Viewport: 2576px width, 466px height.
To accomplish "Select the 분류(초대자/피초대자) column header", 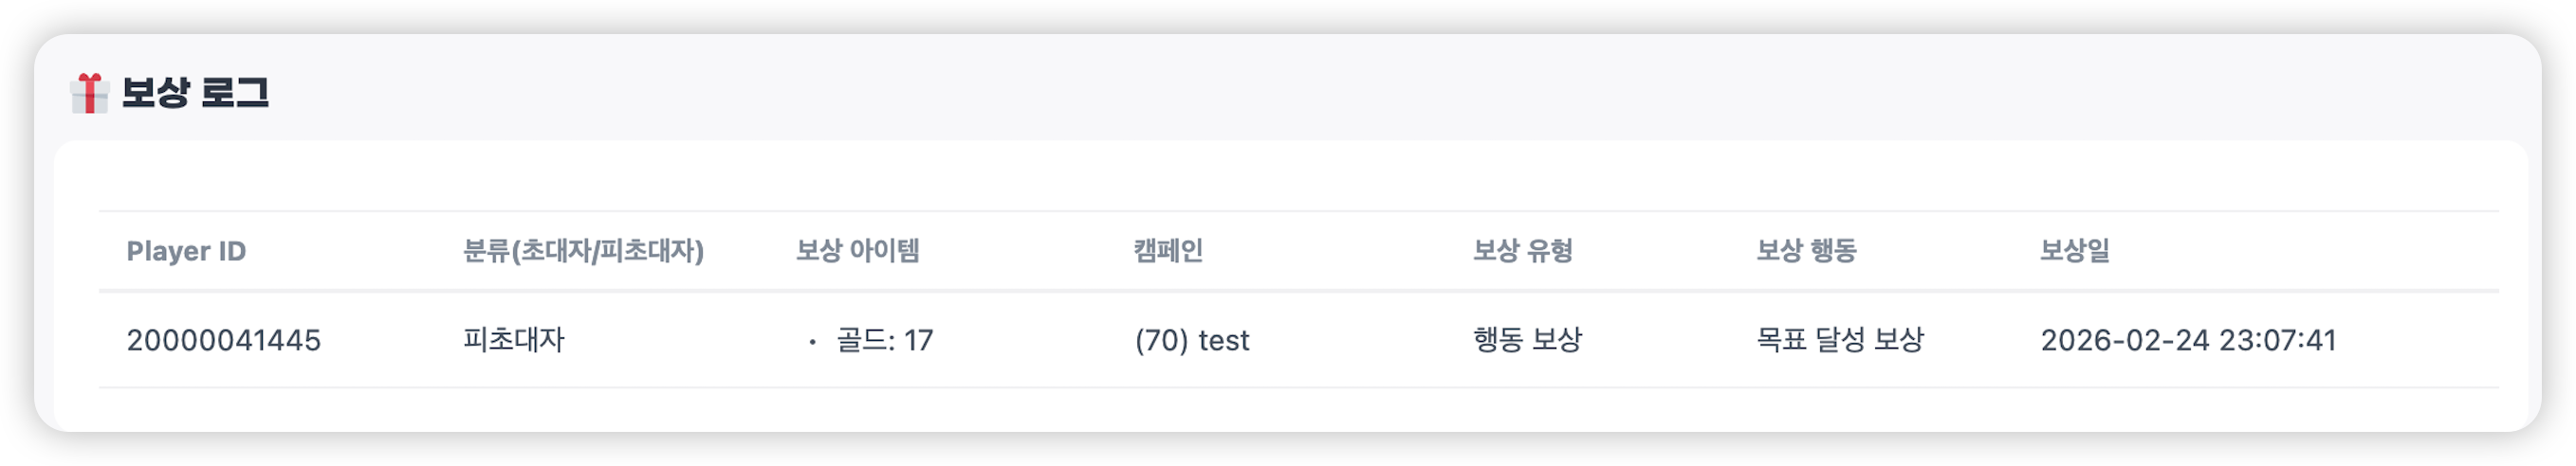I will coord(583,250).
